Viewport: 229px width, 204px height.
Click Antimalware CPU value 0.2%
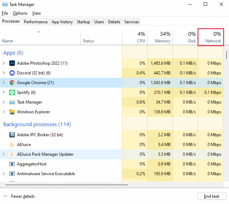point(141,174)
